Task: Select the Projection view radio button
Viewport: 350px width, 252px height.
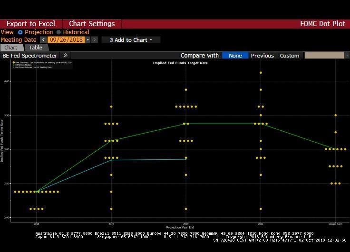Action: click(x=20, y=32)
